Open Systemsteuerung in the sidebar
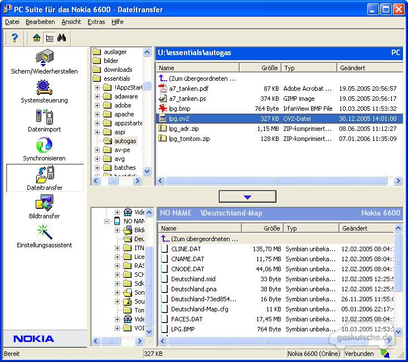Image resolution: width=408 pixels, height=362 pixels. 44,92
